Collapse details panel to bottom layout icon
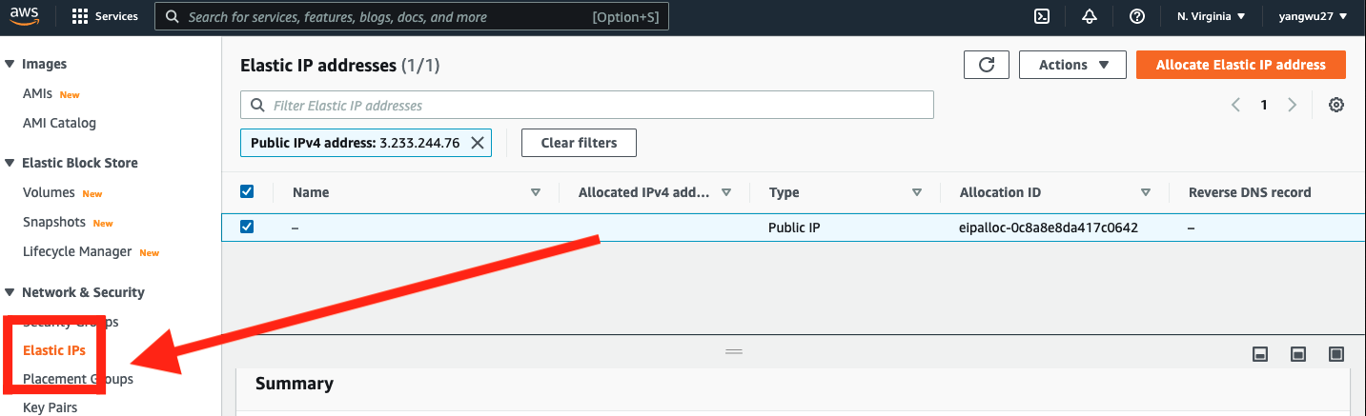 tap(1259, 353)
